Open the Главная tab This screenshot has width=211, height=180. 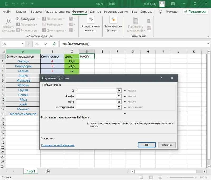(22, 12)
